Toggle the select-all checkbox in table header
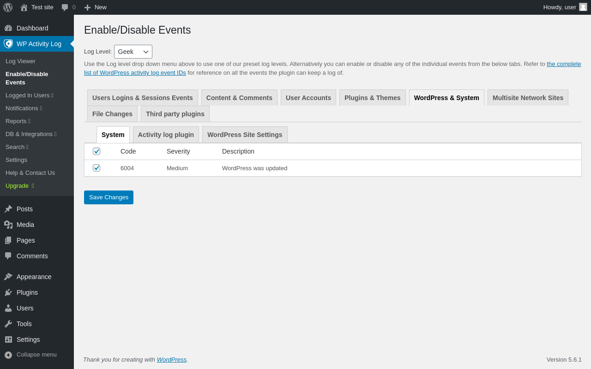The width and height of the screenshot is (591, 369). pos(96,151)
